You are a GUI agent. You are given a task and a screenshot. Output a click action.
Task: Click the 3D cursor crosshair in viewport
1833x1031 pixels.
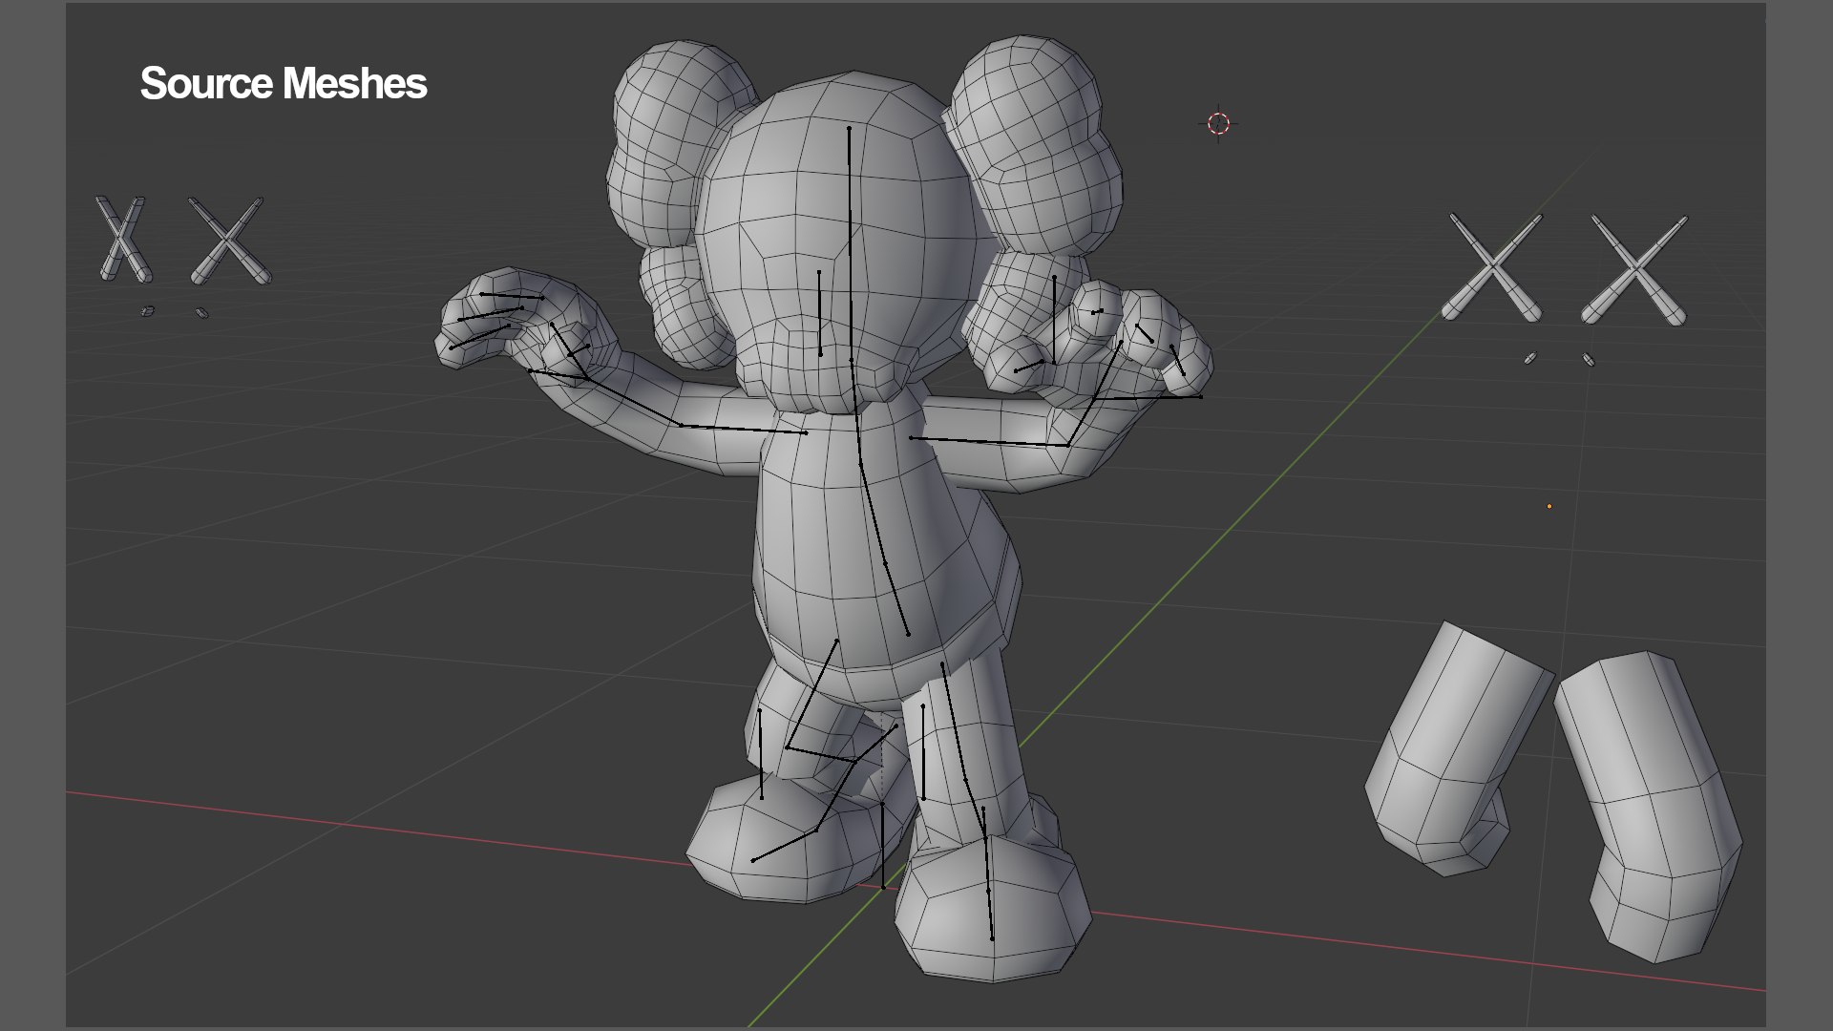[1218, 123]
